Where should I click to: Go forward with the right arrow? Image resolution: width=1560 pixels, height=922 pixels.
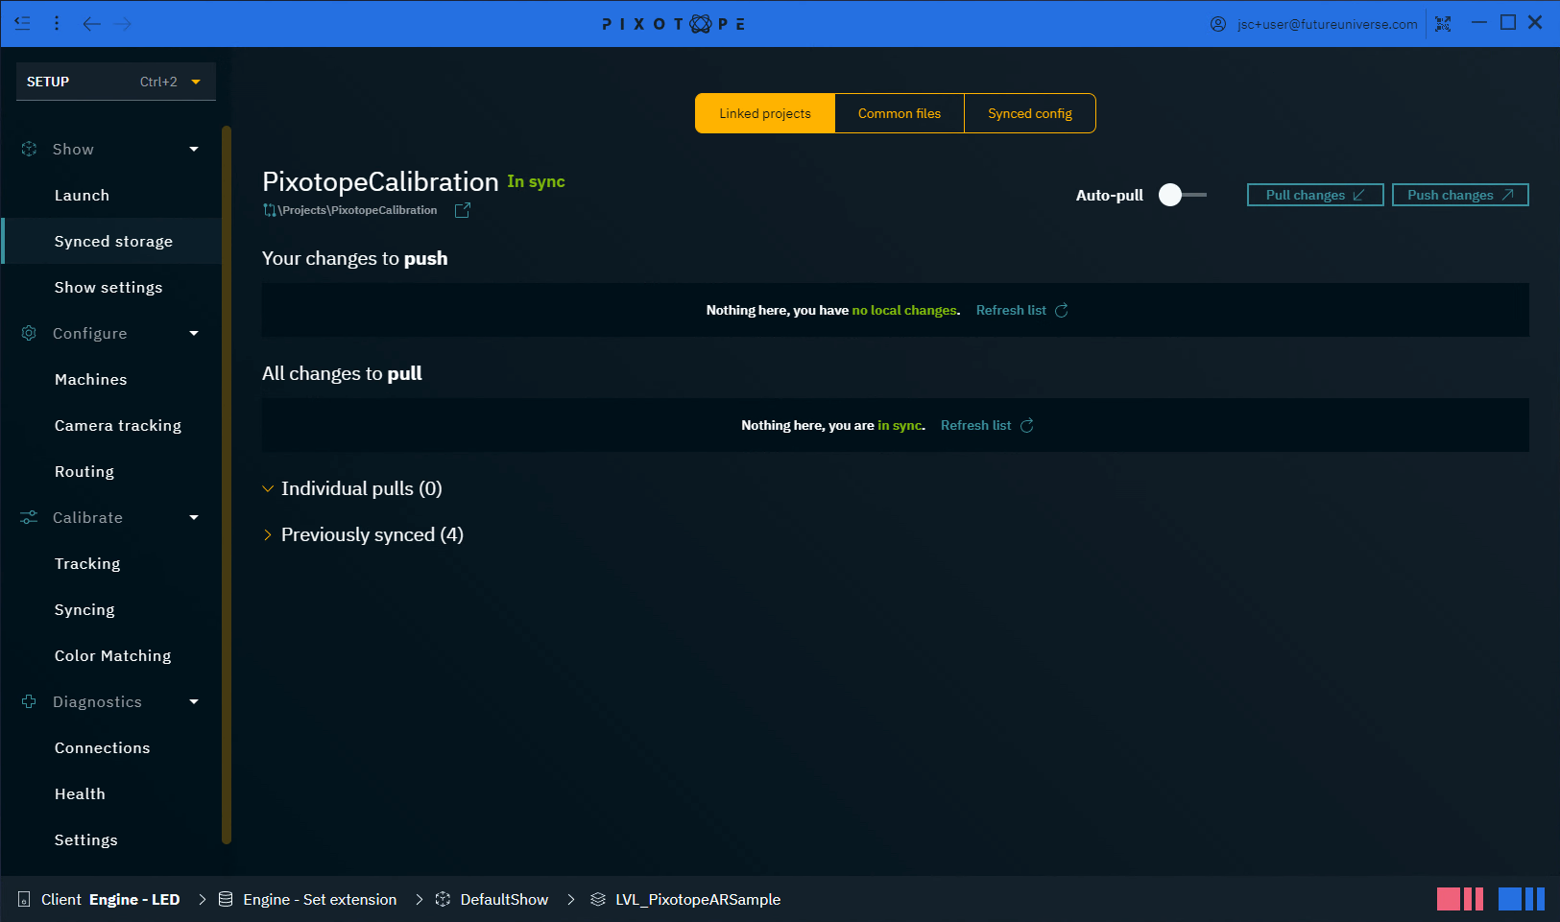(123, 24)
